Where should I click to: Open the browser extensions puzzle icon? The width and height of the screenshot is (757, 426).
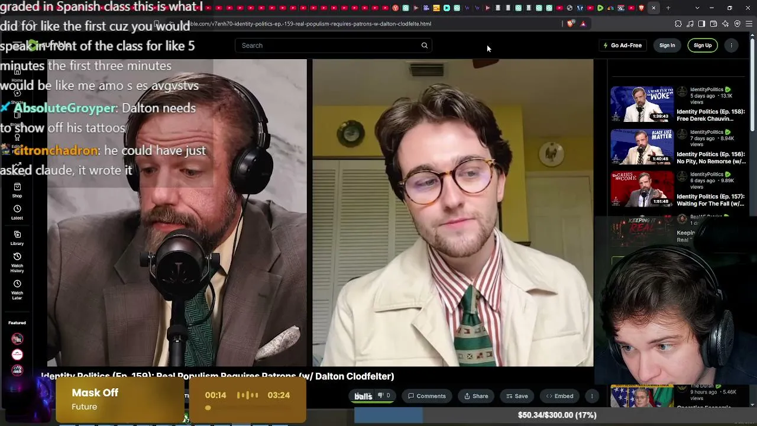(x=678, y=24)
